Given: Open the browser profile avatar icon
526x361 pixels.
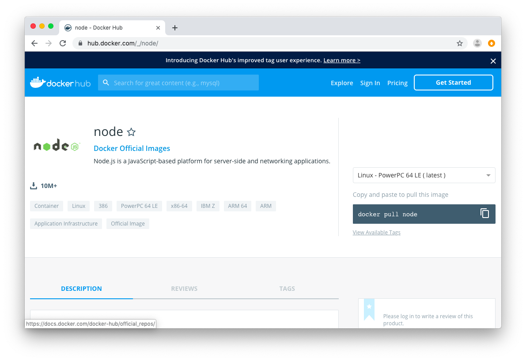Looking at the screenshot, I should coord(477,43).
